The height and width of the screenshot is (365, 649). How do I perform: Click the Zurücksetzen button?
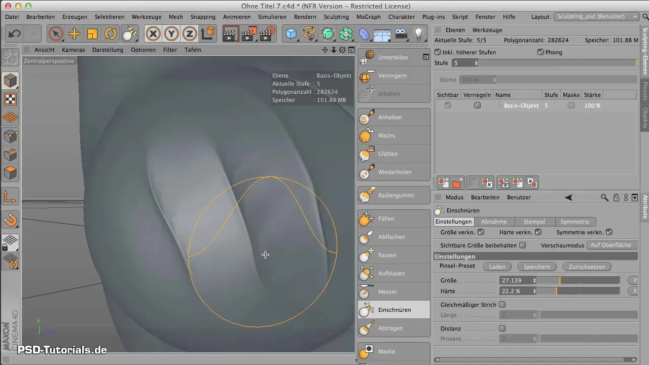coord(587,266)
